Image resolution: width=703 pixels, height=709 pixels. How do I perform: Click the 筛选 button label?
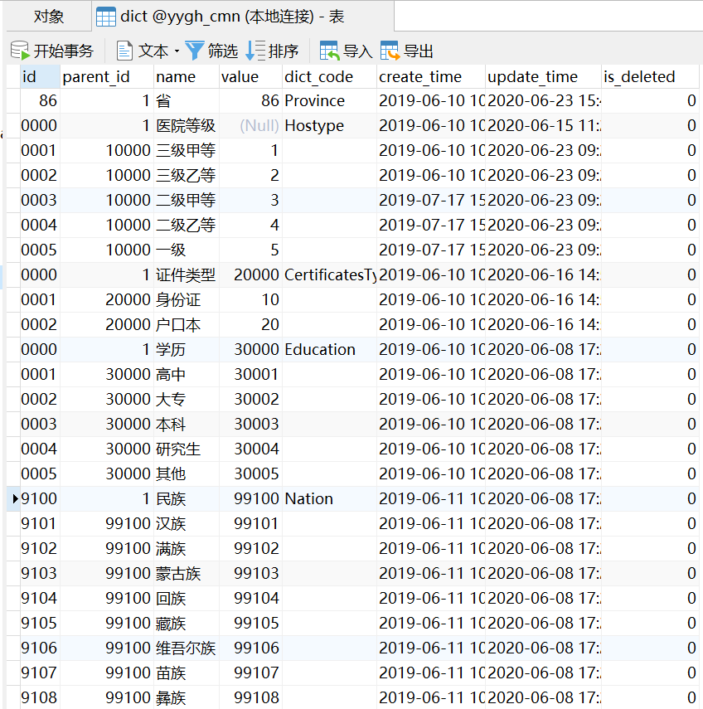click(x=222, y=51)
